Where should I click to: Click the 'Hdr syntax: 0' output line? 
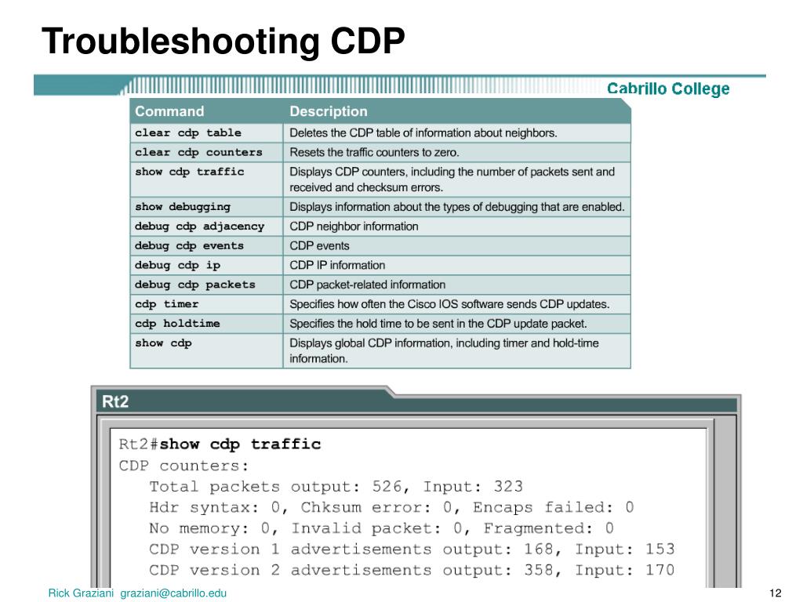pyautogui.click(x=392, y=507)
